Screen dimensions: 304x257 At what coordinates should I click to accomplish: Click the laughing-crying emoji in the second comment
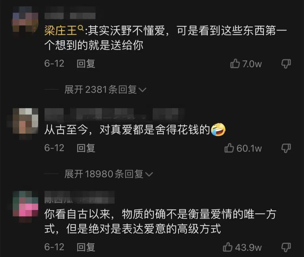tap(218, 130)
